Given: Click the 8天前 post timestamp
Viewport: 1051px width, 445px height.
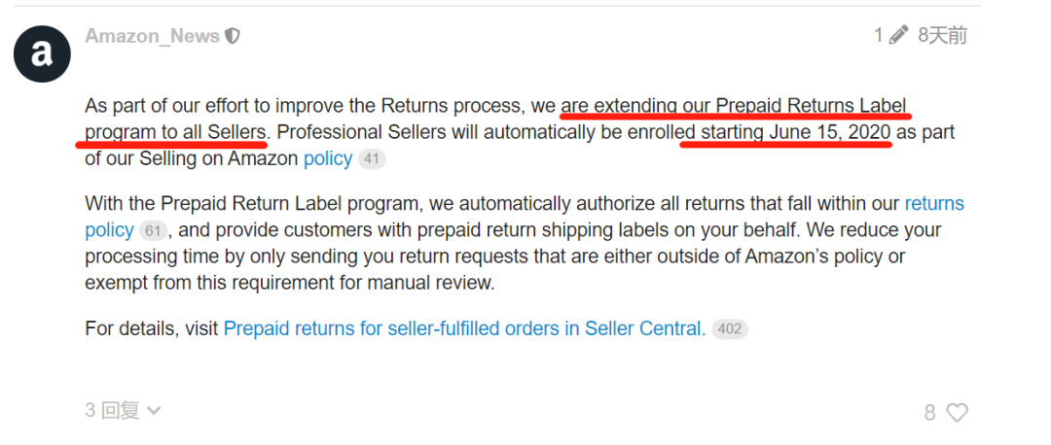Looking at the screenshot, I should pos(942,36).
